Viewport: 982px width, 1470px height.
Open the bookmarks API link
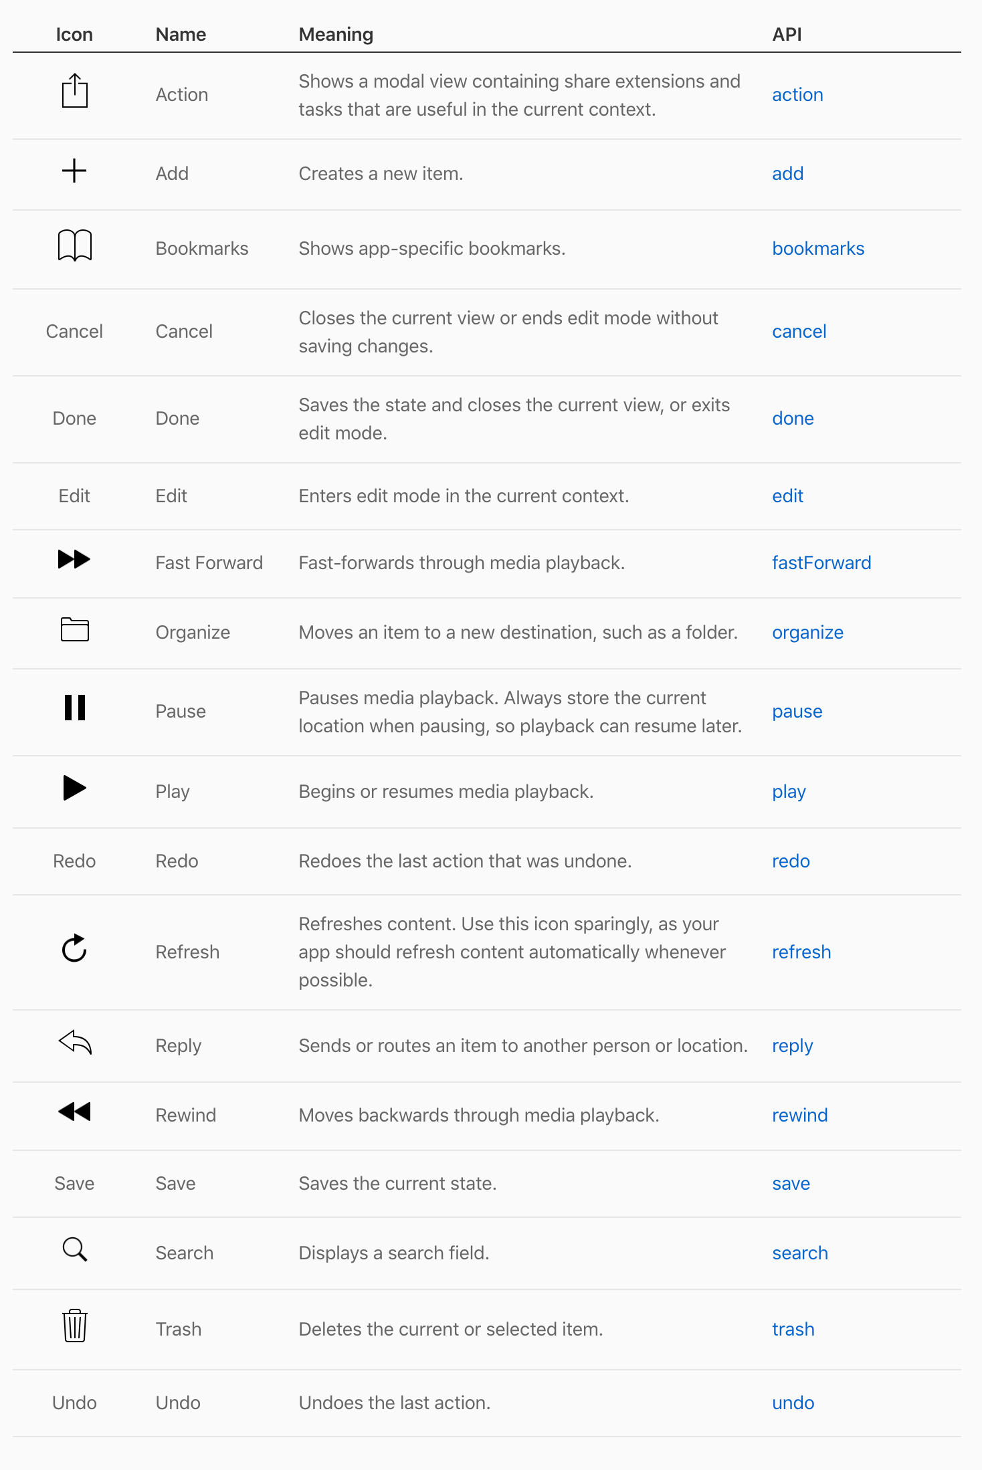pos(818,248)
